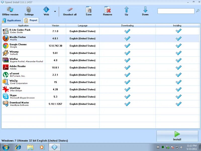Click the Winamp language cell
Image resolution: width=201 pixels, height=151 pixels.
coord(83,53)
